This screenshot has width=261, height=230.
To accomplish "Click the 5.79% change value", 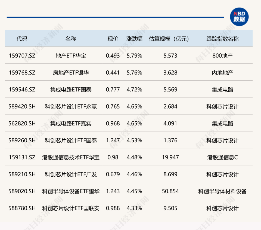I will [x=134, y=56].
